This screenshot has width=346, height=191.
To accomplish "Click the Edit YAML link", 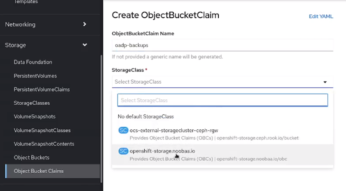I will [321, 16].
